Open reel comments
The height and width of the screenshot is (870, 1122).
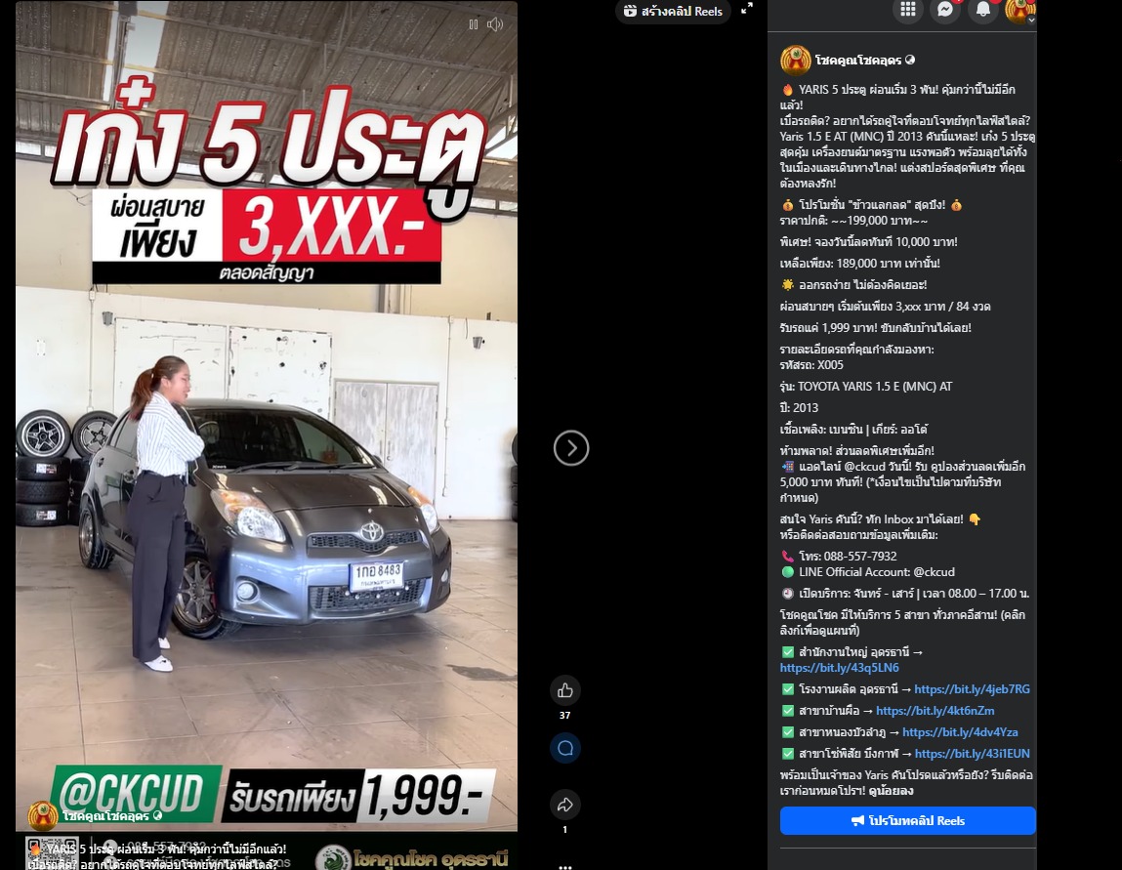pyautogui.click(x=565, y=748)
